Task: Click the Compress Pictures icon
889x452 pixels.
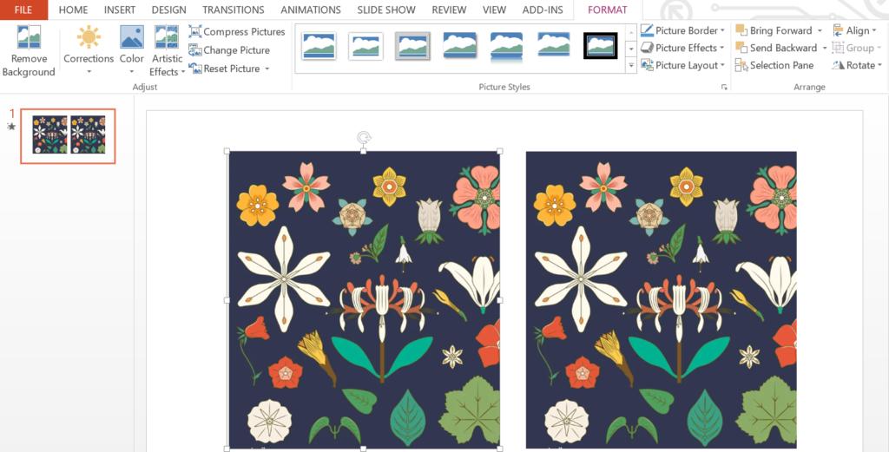Action: click(195, 32)
